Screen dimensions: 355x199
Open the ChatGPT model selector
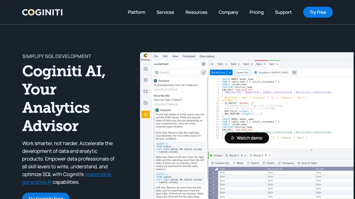click(177, 72)
